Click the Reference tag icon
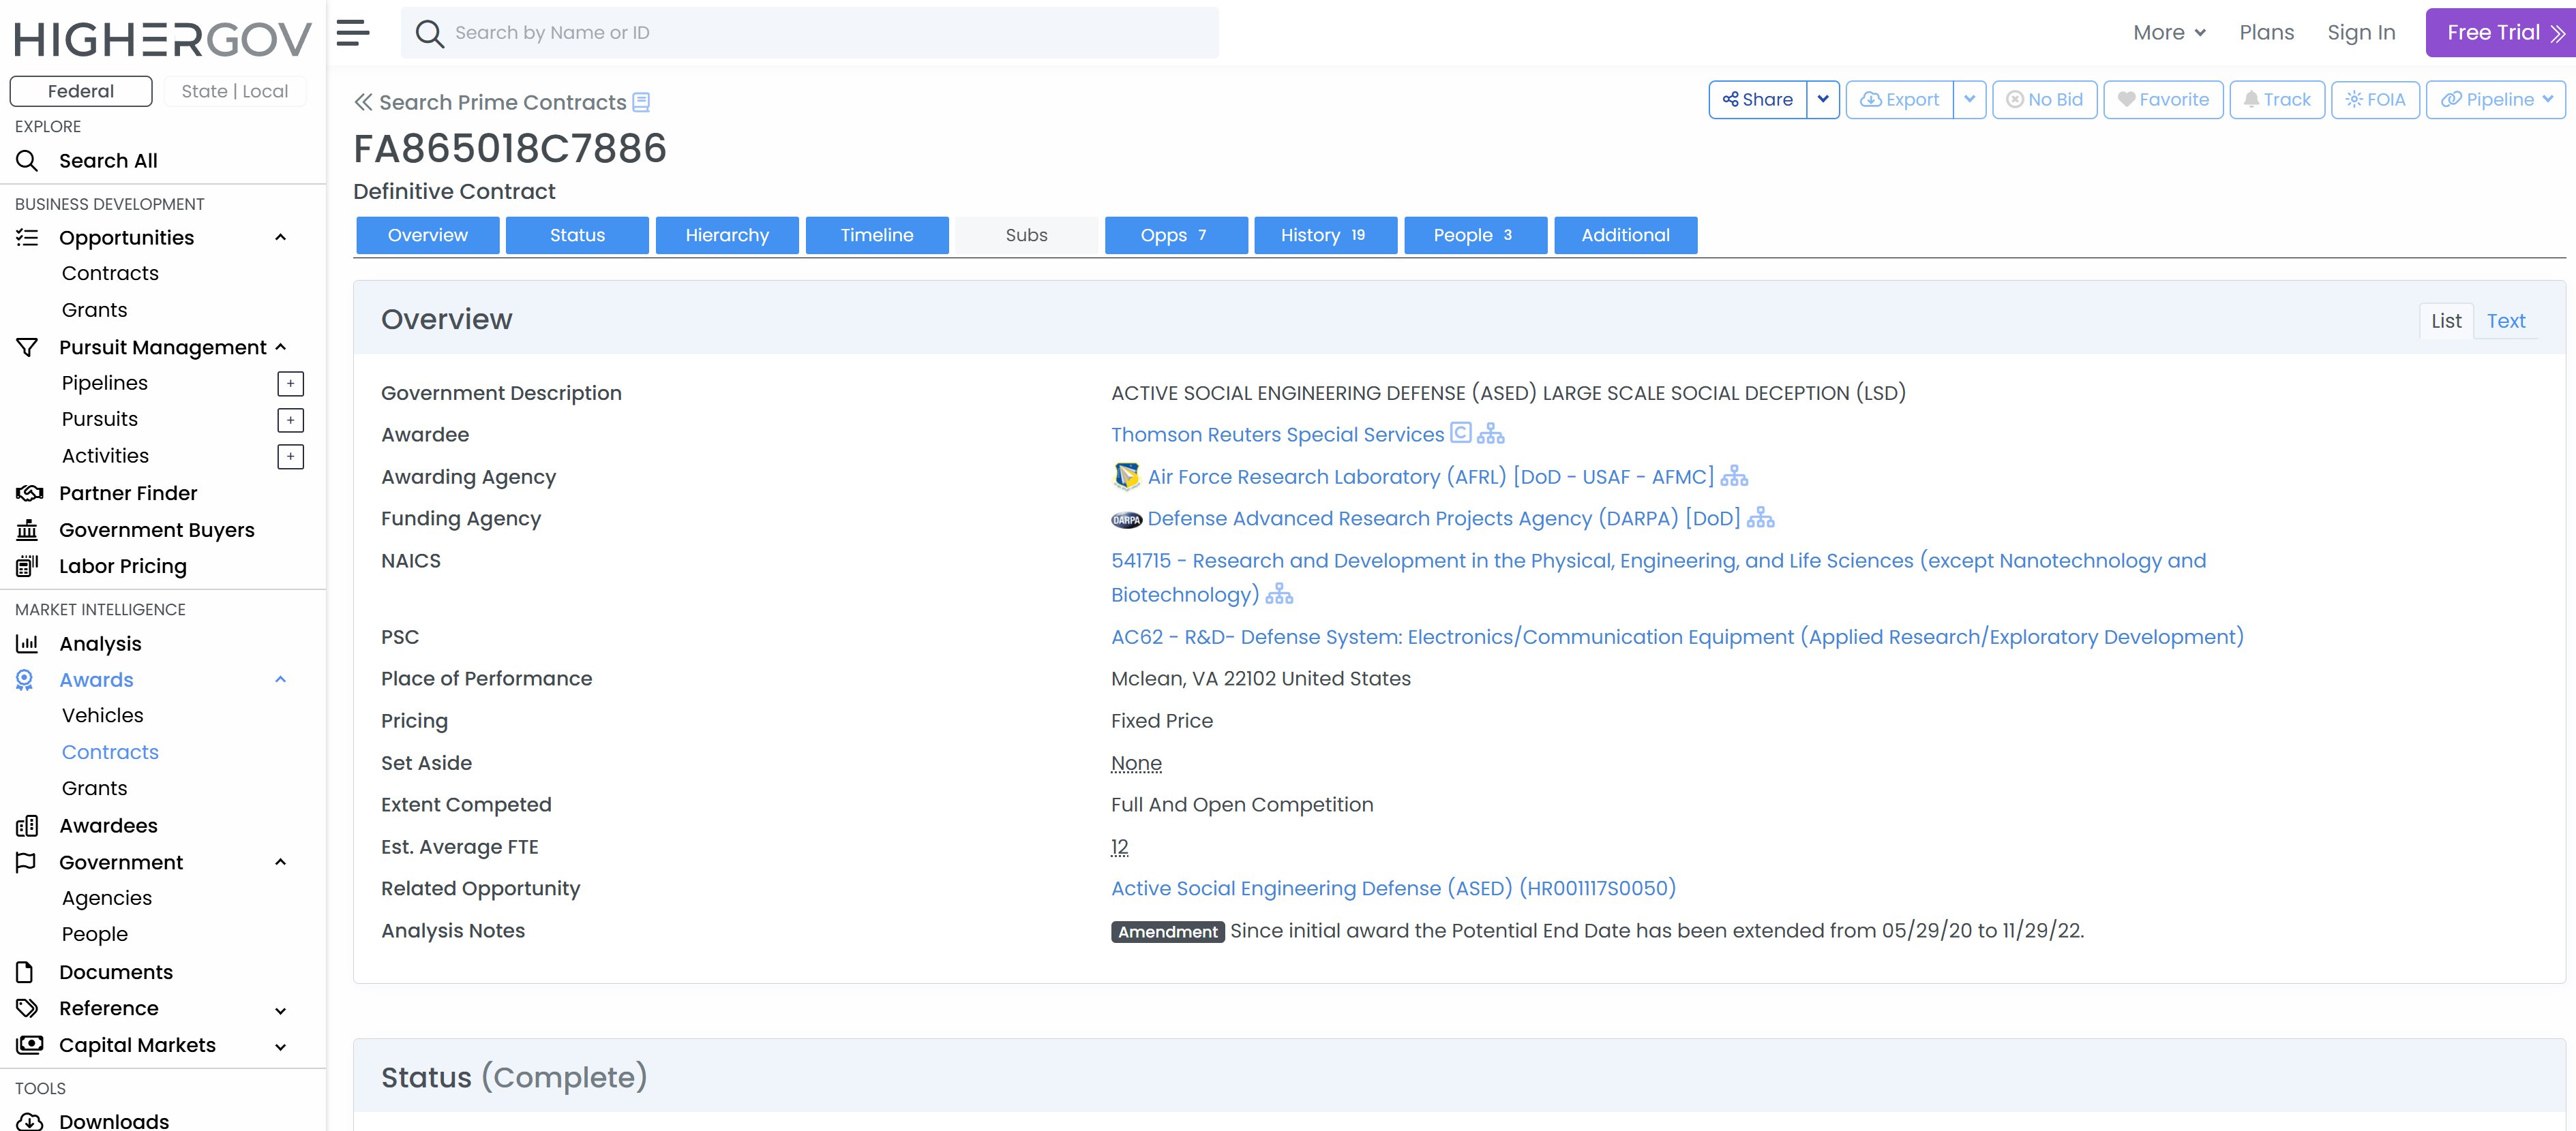The image size is (2576, 1131). (27, 1008)
